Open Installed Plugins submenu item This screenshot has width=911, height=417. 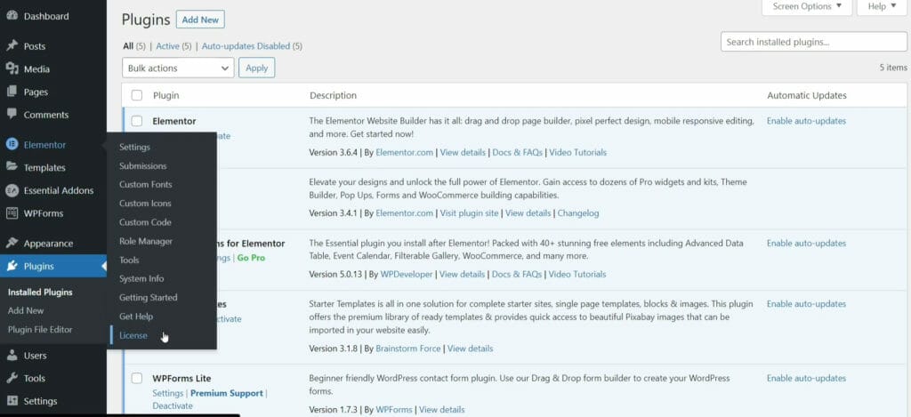tap(40, 293)
